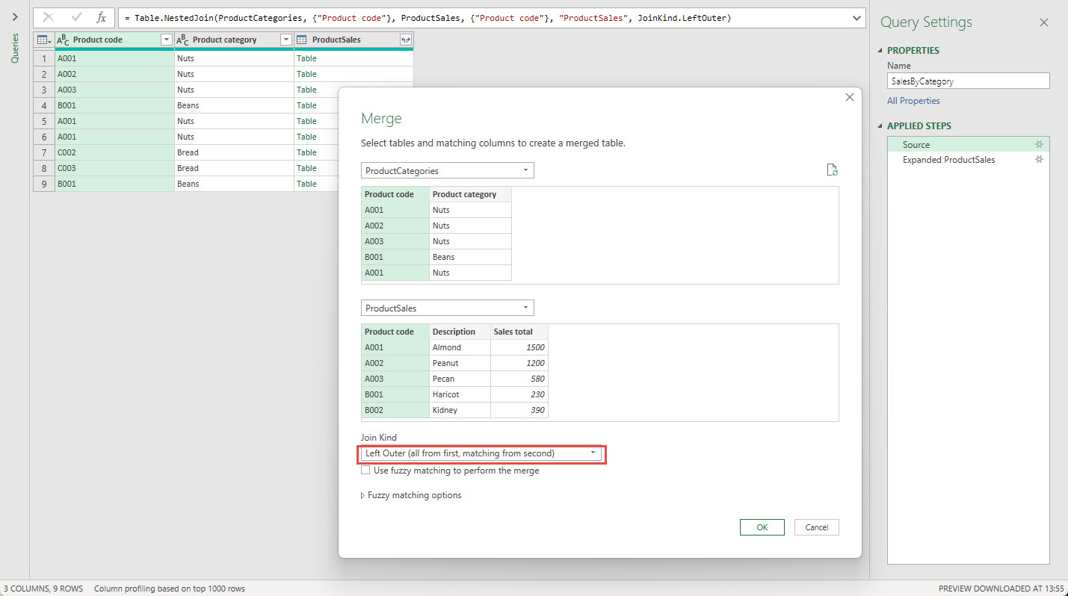1068x596 pixels.
Task: Open the Join Kind dropdown
Action: pyautogui.click(x=482, y=453)
